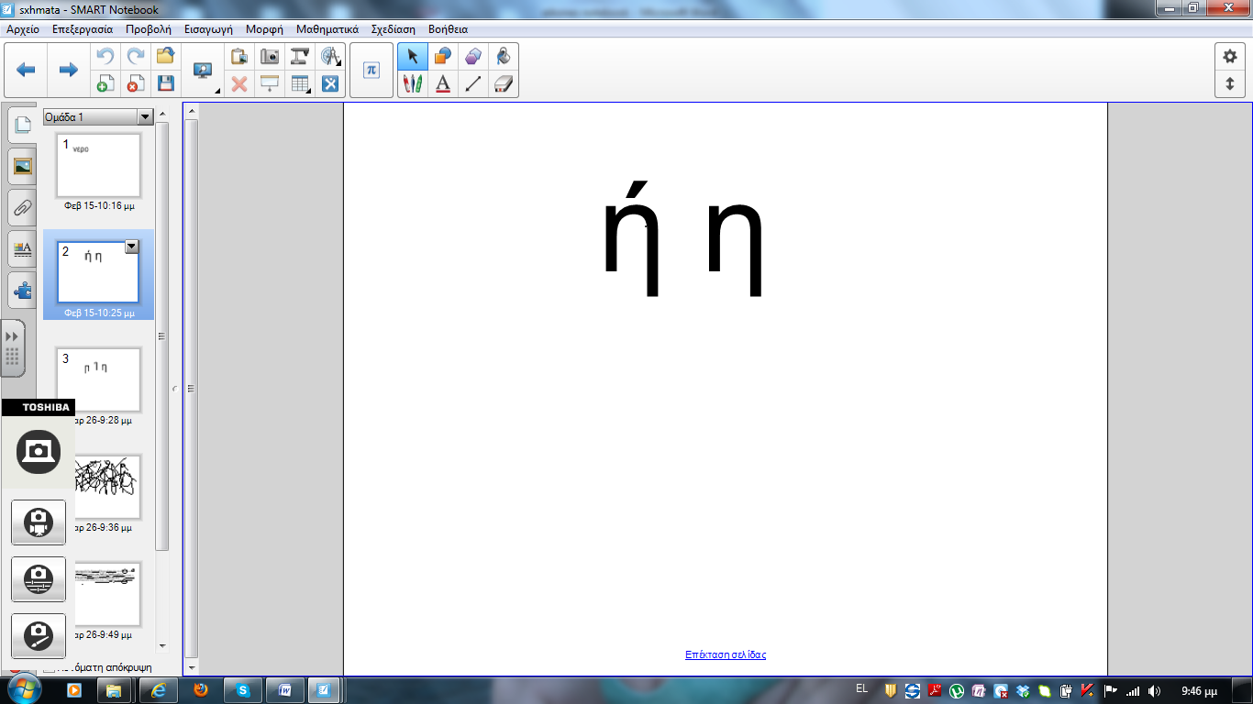Click the page sorter scroll down arrow

point(162,646)
